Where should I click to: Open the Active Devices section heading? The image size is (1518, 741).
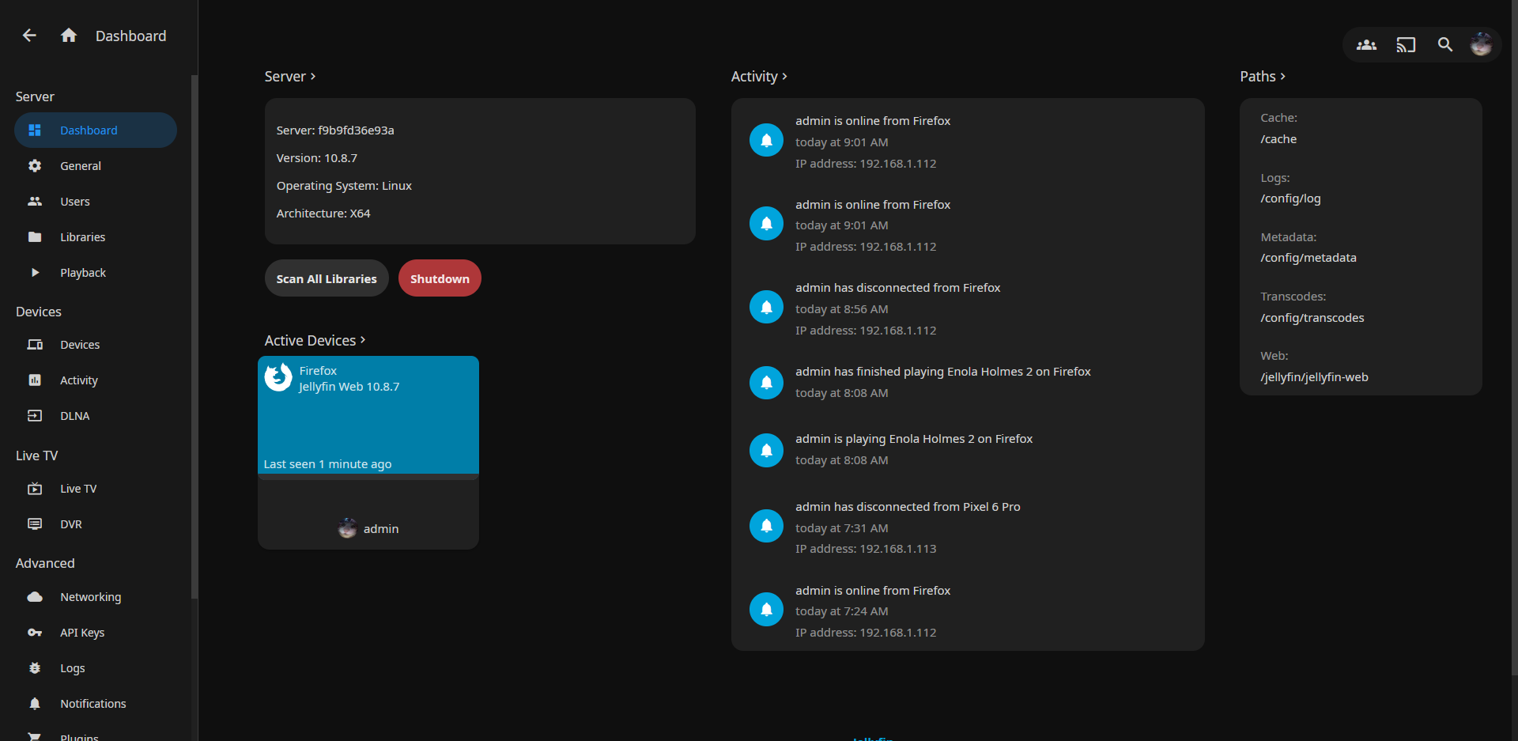pos(315,341)
